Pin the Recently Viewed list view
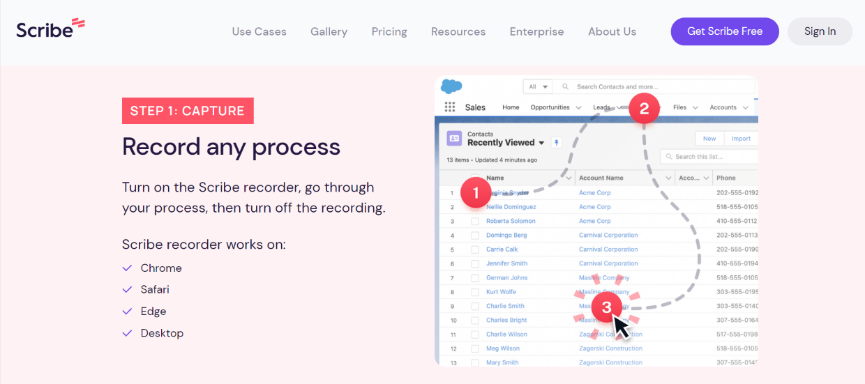This screenshot has height=384, width=865. [x=556, y=142]
